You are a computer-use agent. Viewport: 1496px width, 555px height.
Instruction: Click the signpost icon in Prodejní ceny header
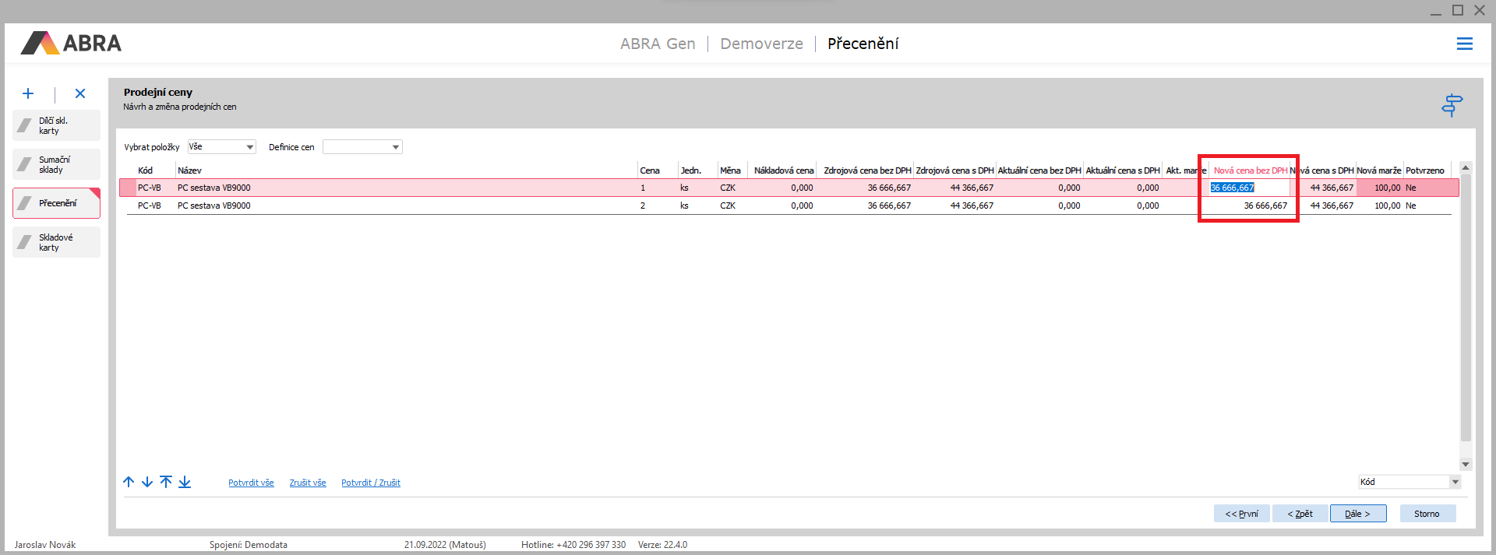pyautogui.click(x=1452, y=105)
